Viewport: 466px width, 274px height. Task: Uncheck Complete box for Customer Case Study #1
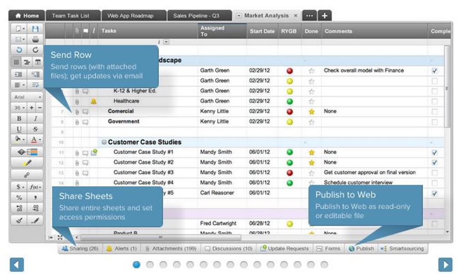tap(435, 152)
